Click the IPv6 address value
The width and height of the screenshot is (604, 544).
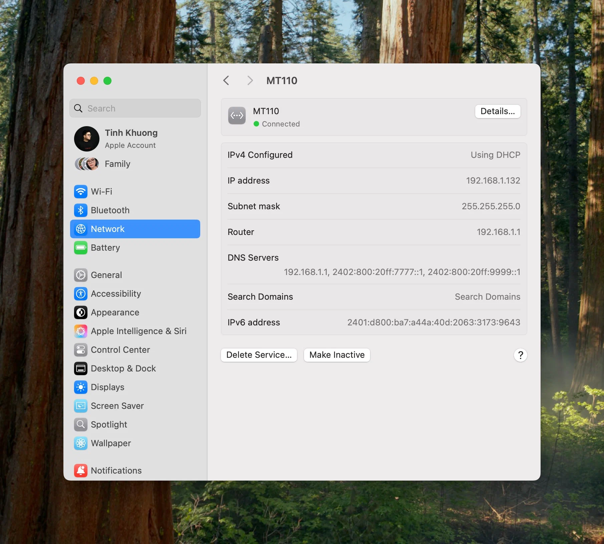click(434, 322)
